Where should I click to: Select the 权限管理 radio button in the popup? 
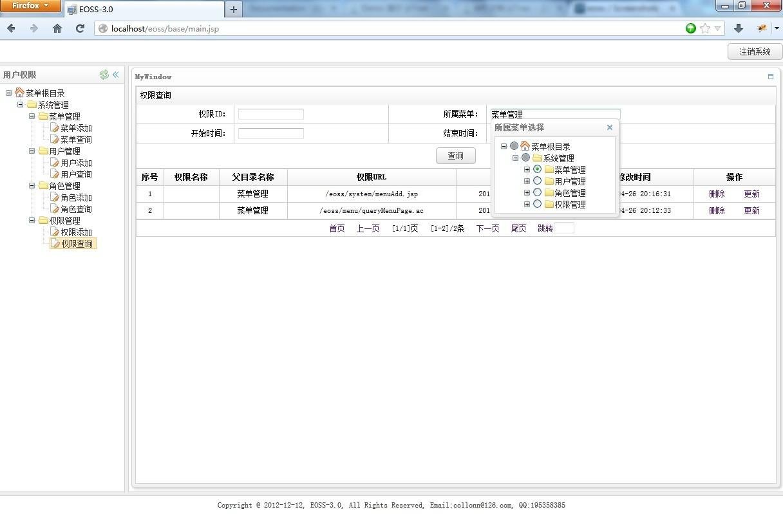[538, 204]
